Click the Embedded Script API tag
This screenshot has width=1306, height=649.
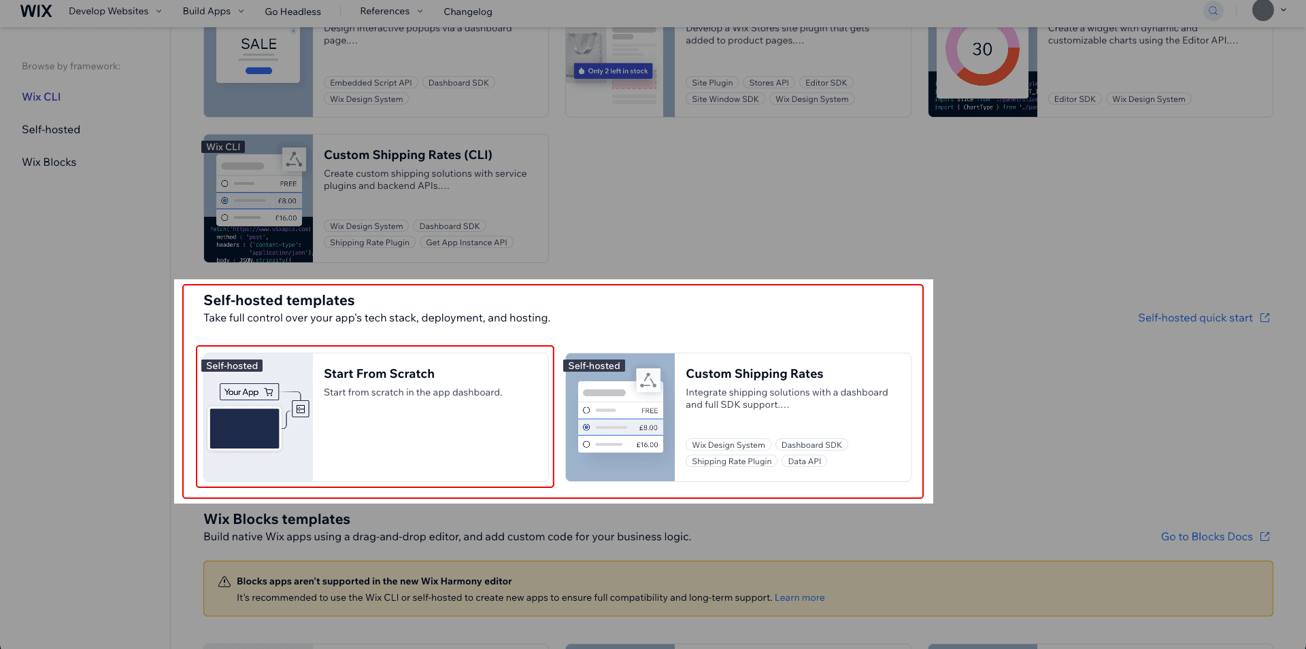click(371, 83)
